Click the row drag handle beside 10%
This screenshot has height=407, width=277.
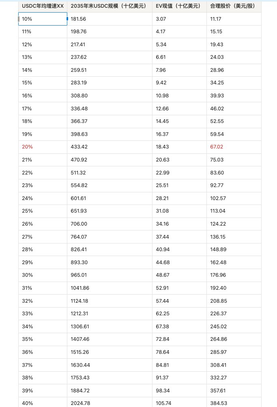point(19,19)
